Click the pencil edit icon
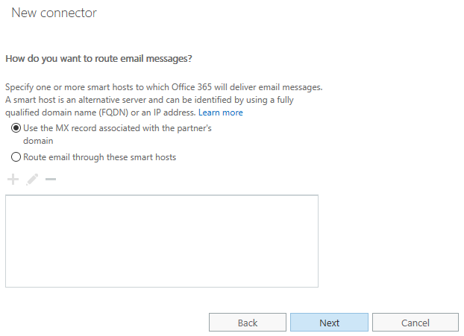The image size is (464, 336). tap(31, 180)
